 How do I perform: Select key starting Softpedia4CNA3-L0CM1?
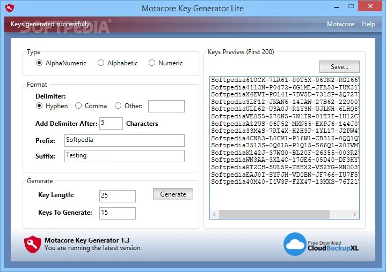[x=285, y=138]
